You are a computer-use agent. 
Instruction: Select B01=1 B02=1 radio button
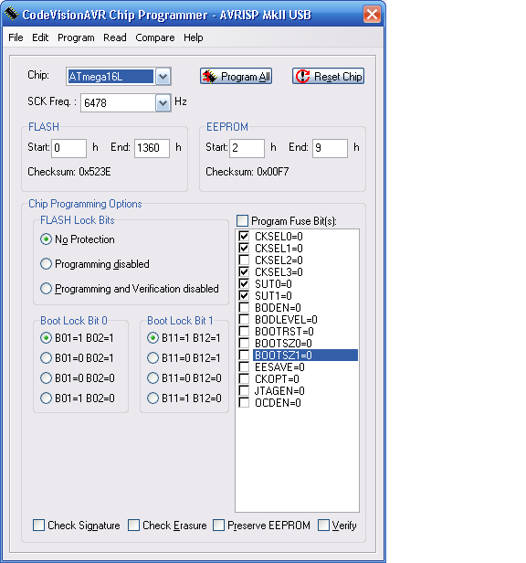click(46, 338)
